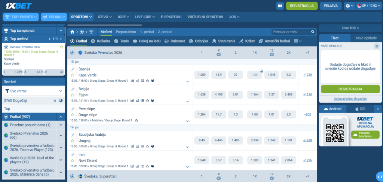Pin the Saudijska Arabija vs Urugvaj match

73,135
